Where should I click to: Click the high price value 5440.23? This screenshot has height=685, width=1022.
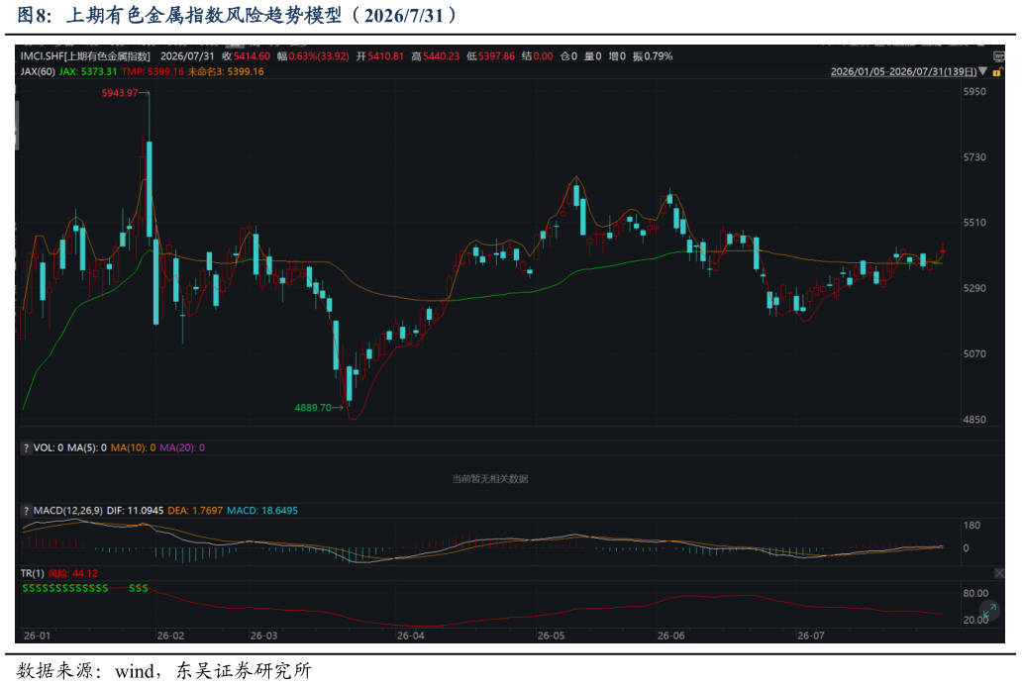442,56
